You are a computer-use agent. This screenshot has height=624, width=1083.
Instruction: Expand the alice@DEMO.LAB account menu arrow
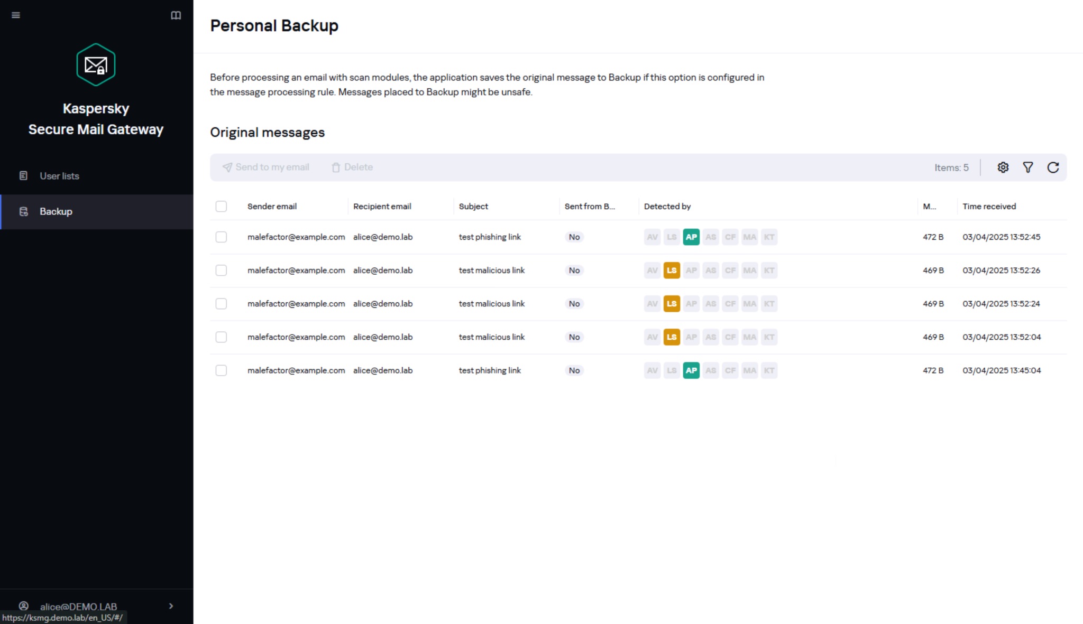click(171, 606)
